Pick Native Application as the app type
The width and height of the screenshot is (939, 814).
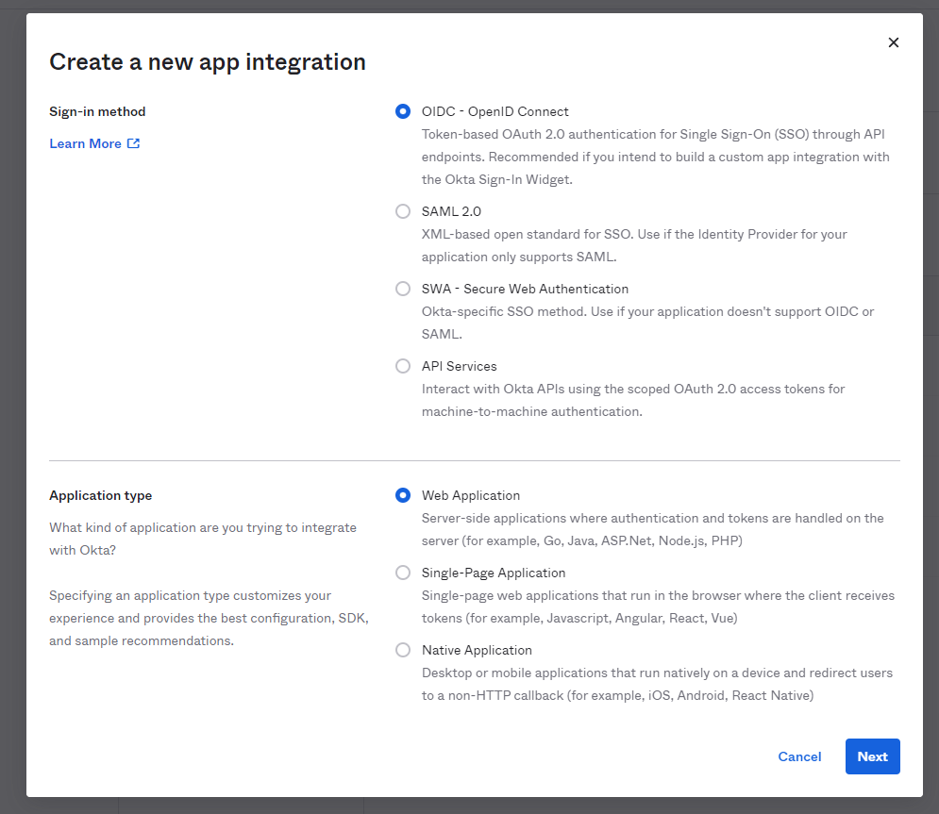pos(403,650)
